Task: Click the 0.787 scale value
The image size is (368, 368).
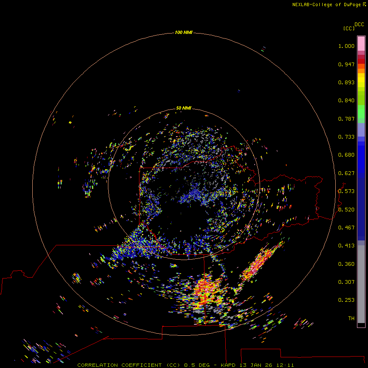Action: point(346,119)
